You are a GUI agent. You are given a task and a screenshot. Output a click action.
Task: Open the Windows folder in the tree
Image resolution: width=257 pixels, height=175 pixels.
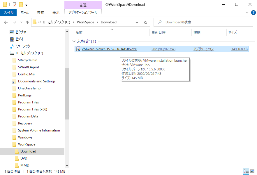25,137
